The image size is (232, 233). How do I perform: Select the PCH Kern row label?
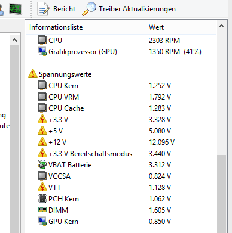(63, 199)
